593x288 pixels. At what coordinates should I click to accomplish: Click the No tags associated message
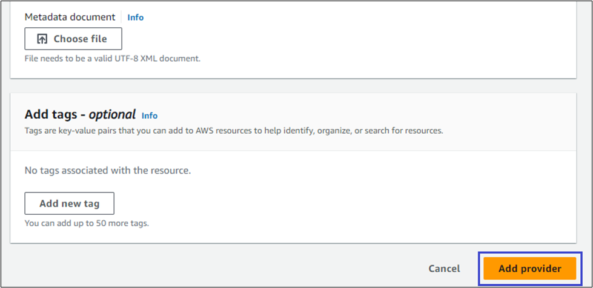(x=107, y=171)
